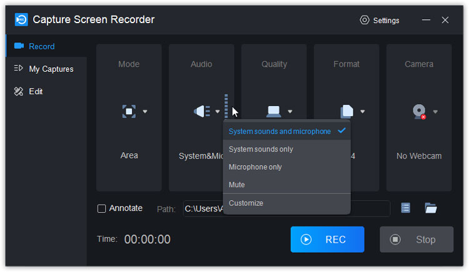Click the Audio speaker icon
This screenshot has height=272, width=469.
click(x=202, y=112)
